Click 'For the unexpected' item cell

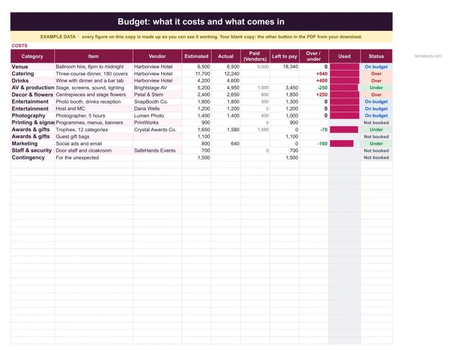[94, 157]
